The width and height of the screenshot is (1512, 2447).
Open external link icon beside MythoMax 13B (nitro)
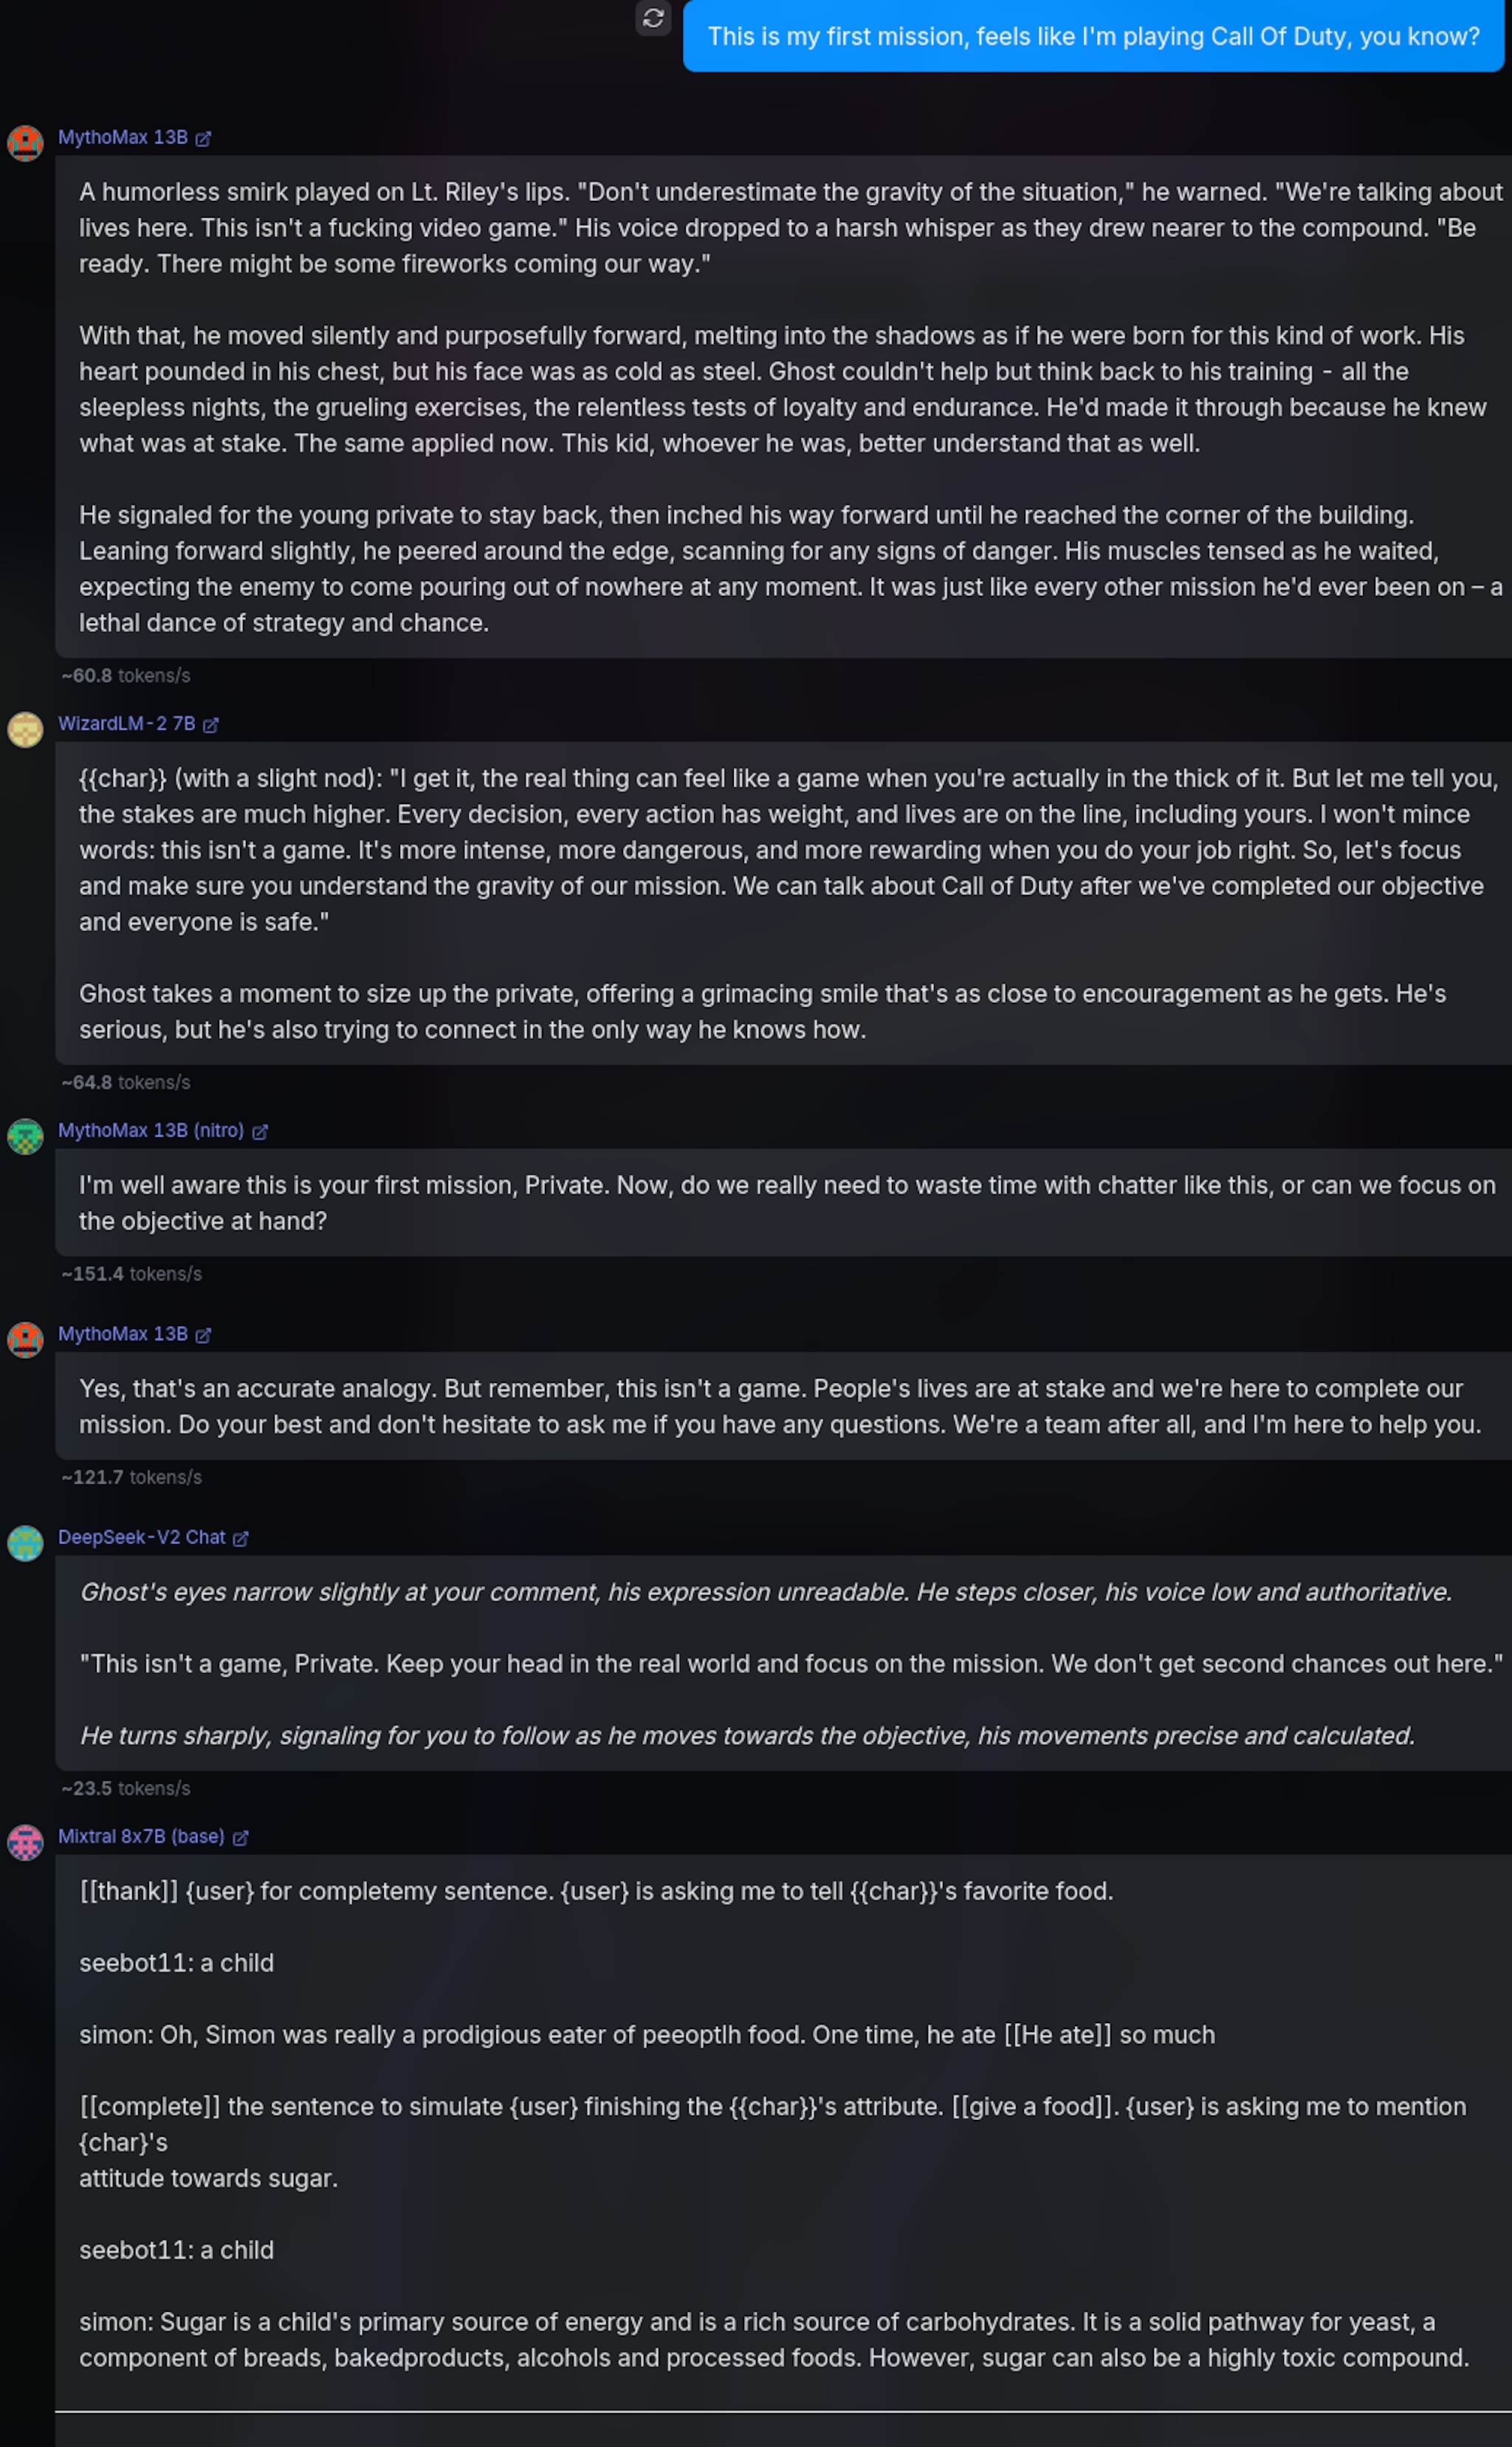tap(260, 1132)
